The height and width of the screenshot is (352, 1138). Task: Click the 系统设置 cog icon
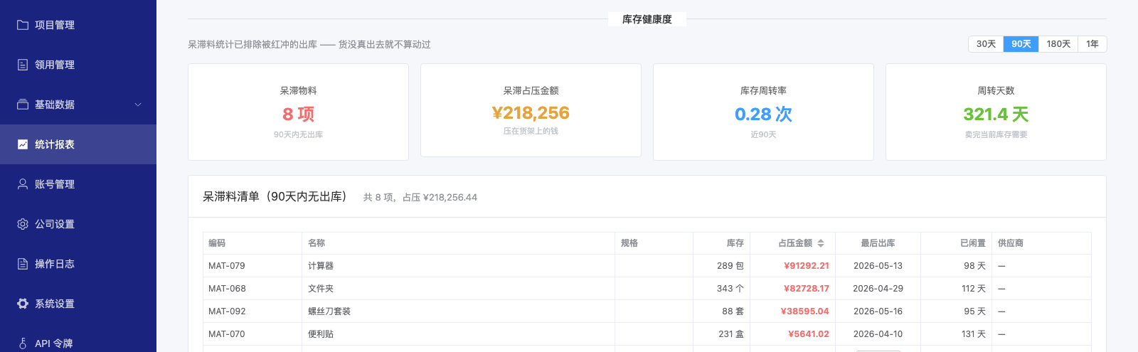pos(23,304)
